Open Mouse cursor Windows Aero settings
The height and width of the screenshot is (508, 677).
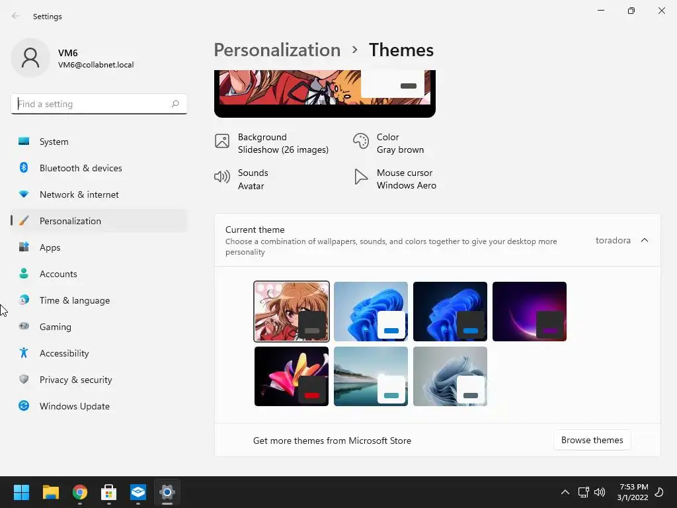tap(395, 179)
